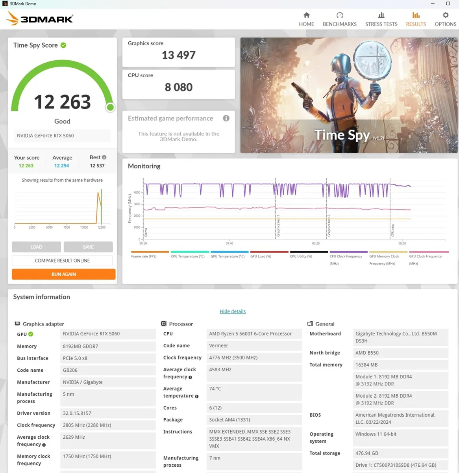Click the Run Again button
The height and width of the screenshot is (473, 459).
tap(63, 274)
